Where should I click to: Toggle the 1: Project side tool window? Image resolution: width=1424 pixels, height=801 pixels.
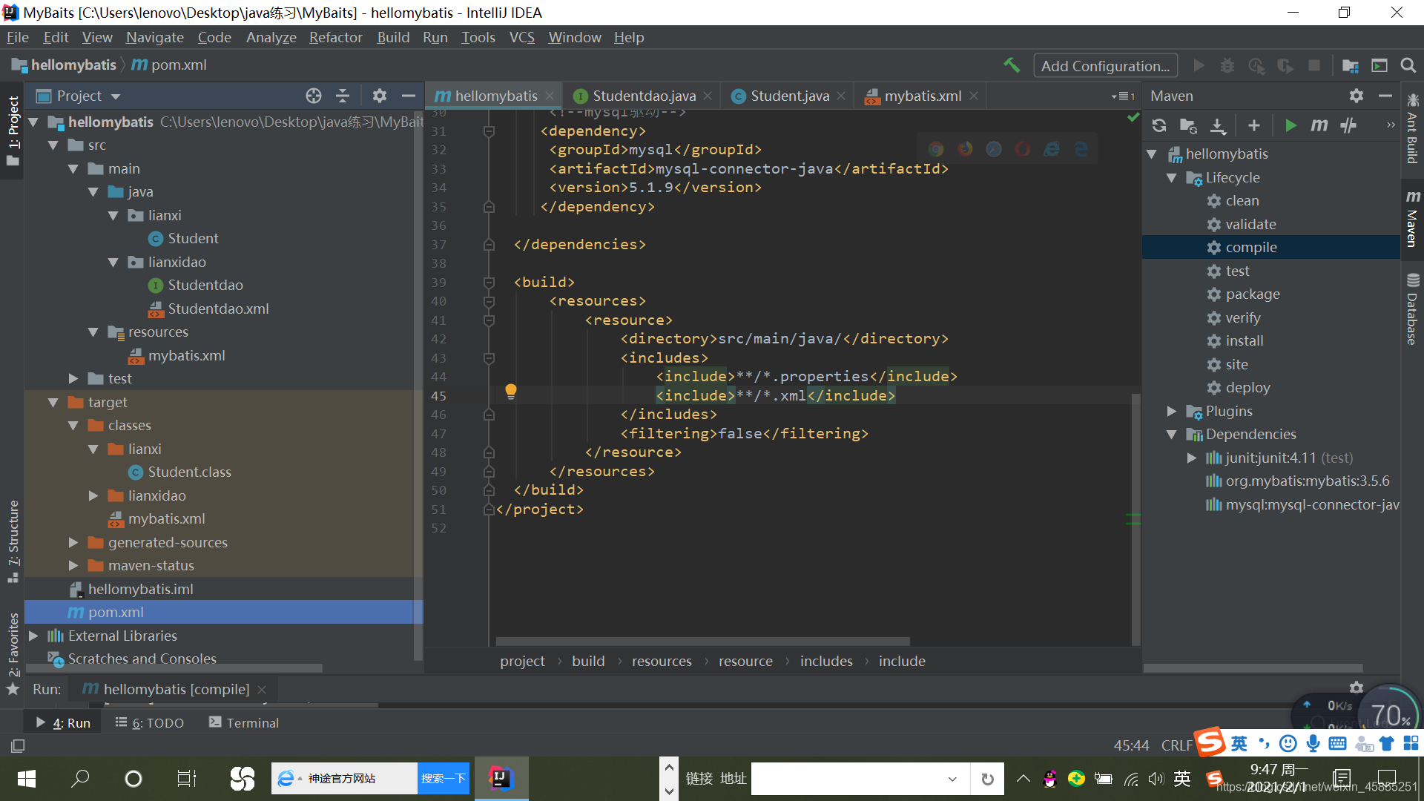[x=13, y=131]
